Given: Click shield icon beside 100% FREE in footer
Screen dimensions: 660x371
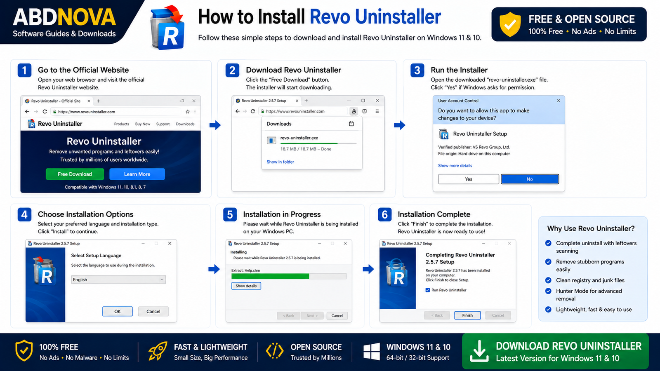Looking at the screenshot, I should point(24,351).
